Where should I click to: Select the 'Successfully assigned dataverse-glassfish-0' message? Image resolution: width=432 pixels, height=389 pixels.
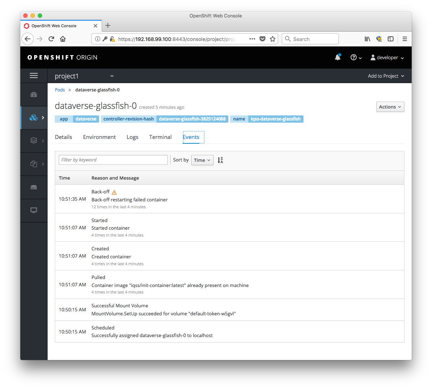[152, 335]
